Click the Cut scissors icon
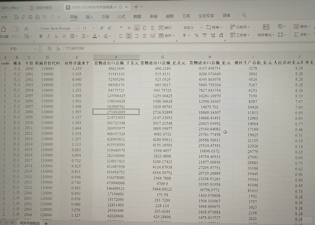This screenshot has width=315, height=225. click(26, 28)
